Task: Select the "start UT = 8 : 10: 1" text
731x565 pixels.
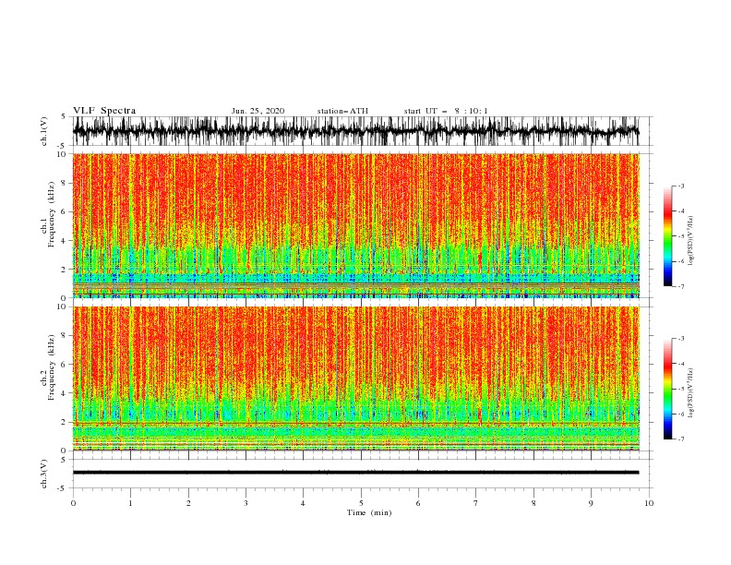Action: tap(446, 111)
